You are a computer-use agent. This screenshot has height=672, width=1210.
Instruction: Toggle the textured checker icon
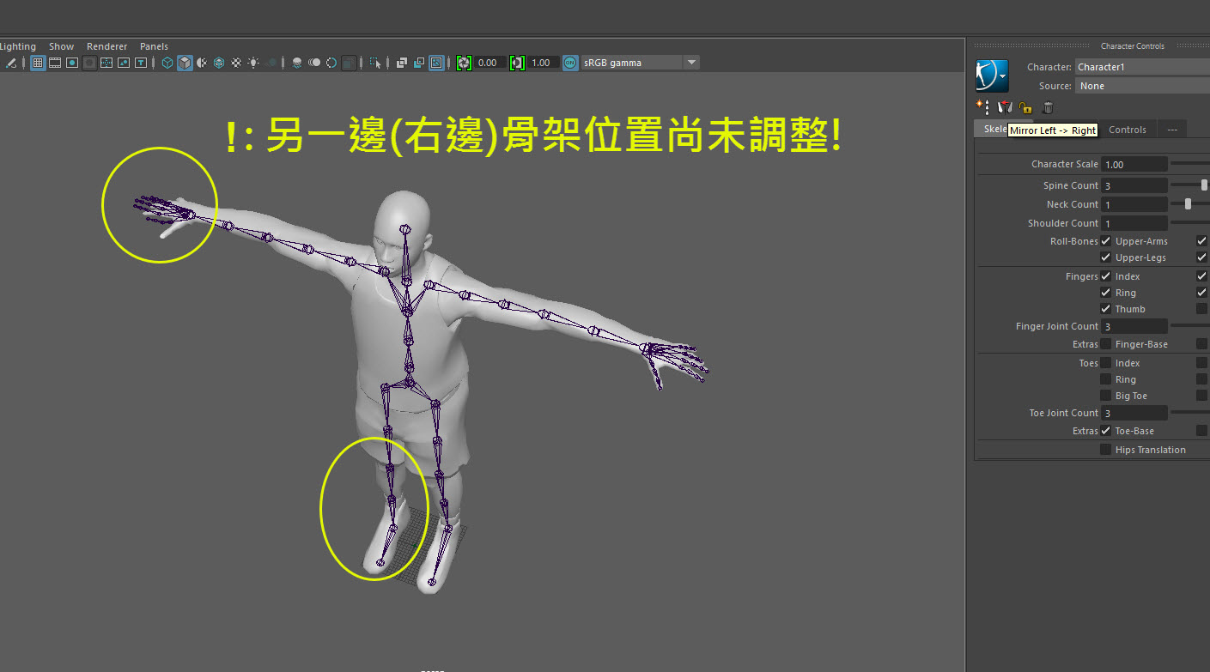coord(236,63)
